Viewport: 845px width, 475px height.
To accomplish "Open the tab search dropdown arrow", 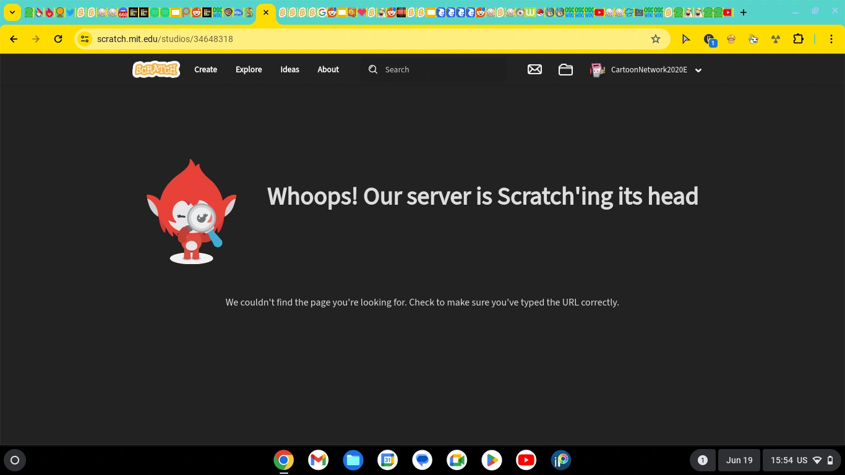I will pyautogui.click(x=11, y=11).
